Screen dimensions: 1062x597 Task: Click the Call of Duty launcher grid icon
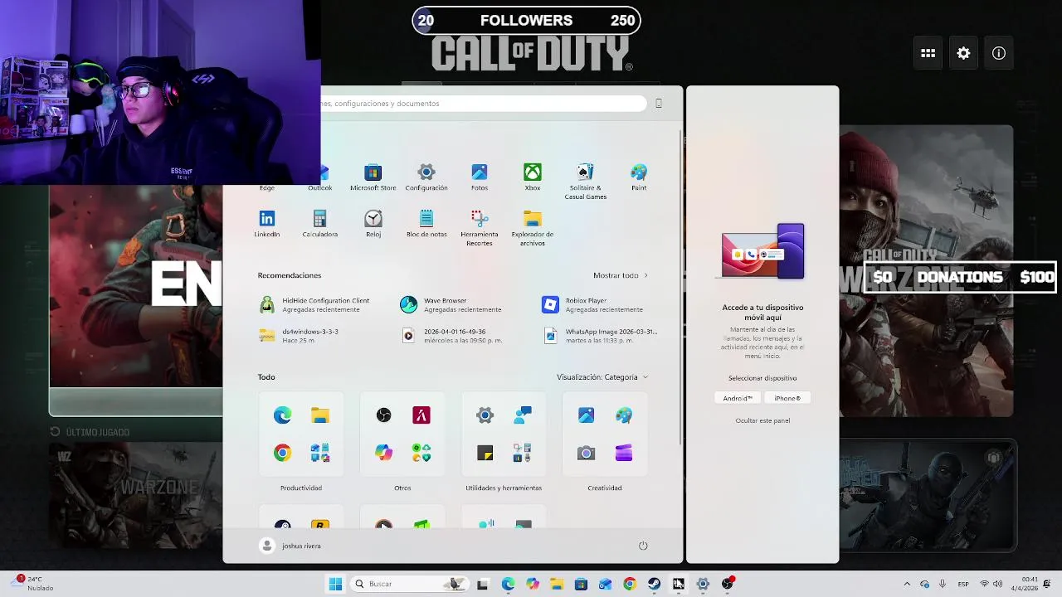(x=928, y=53)
